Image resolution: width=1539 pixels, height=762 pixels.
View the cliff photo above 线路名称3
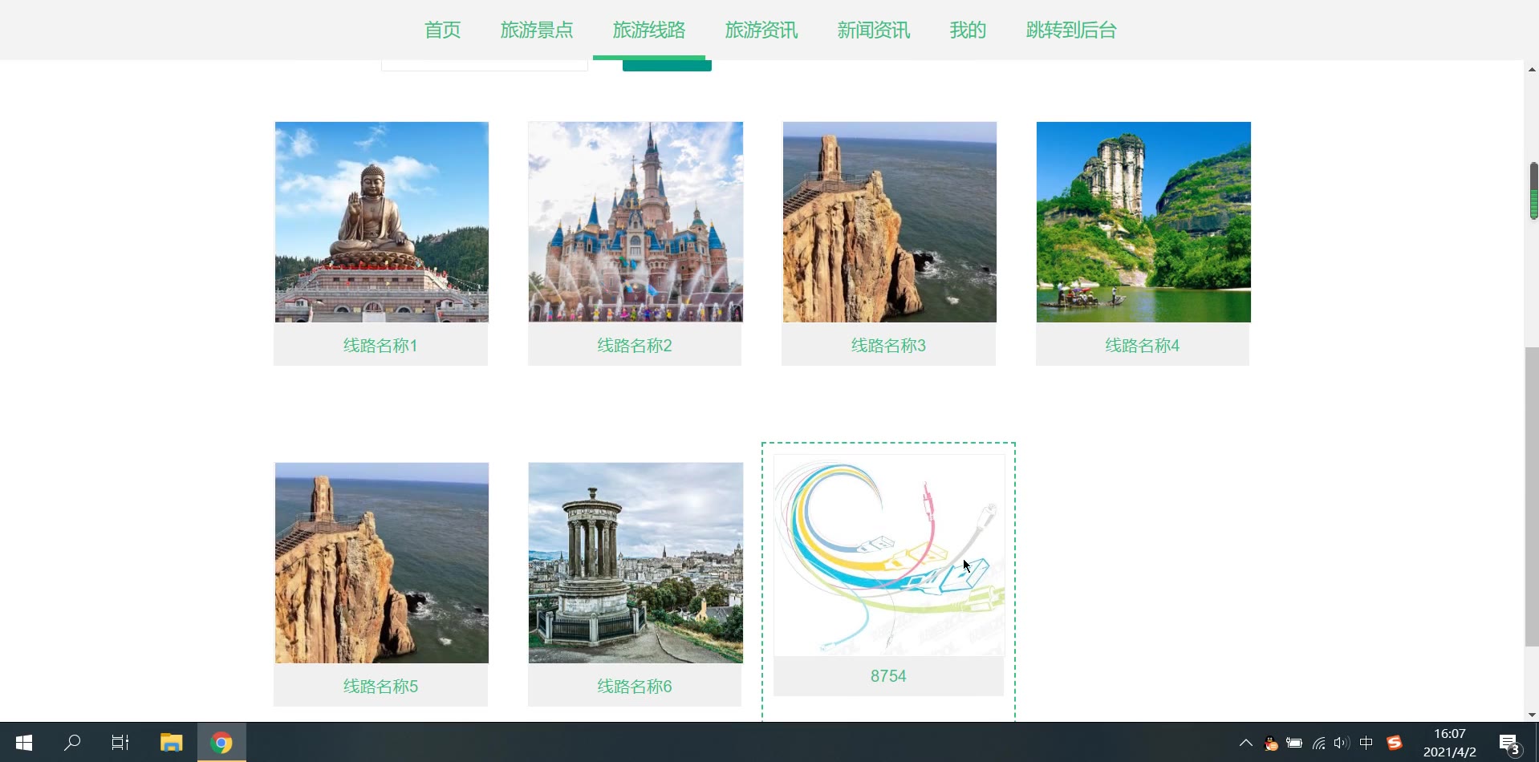pyautogui.click(x=889, y=222)
